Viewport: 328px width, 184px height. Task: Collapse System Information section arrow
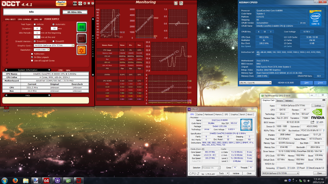point(49,70)
